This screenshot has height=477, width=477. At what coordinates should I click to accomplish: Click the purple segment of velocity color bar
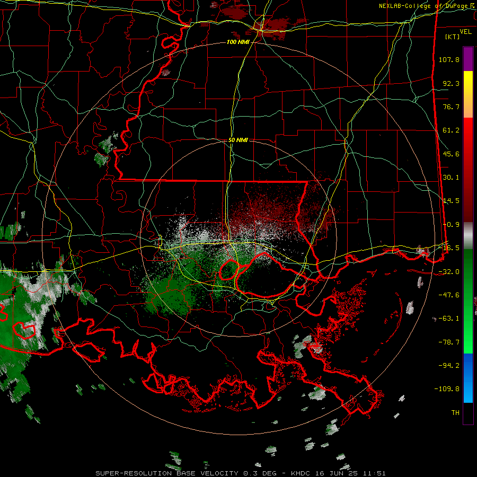(x=468, y=59)
